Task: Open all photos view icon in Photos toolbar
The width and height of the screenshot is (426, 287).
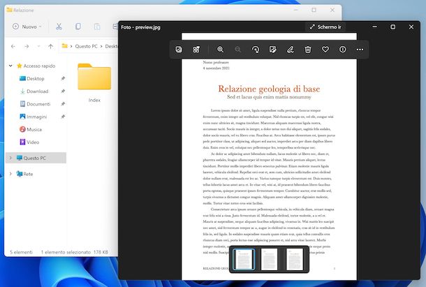Action: pos(179,50)
